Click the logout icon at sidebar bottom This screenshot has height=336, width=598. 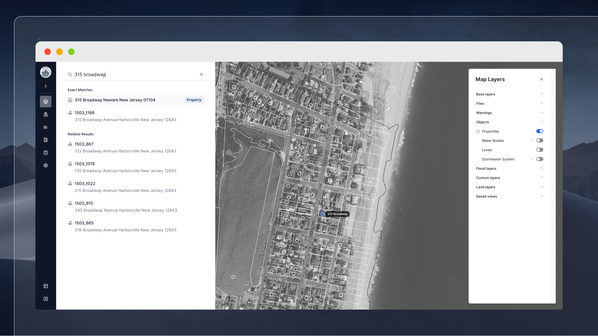pyautogui.click(x=45, y=299)
